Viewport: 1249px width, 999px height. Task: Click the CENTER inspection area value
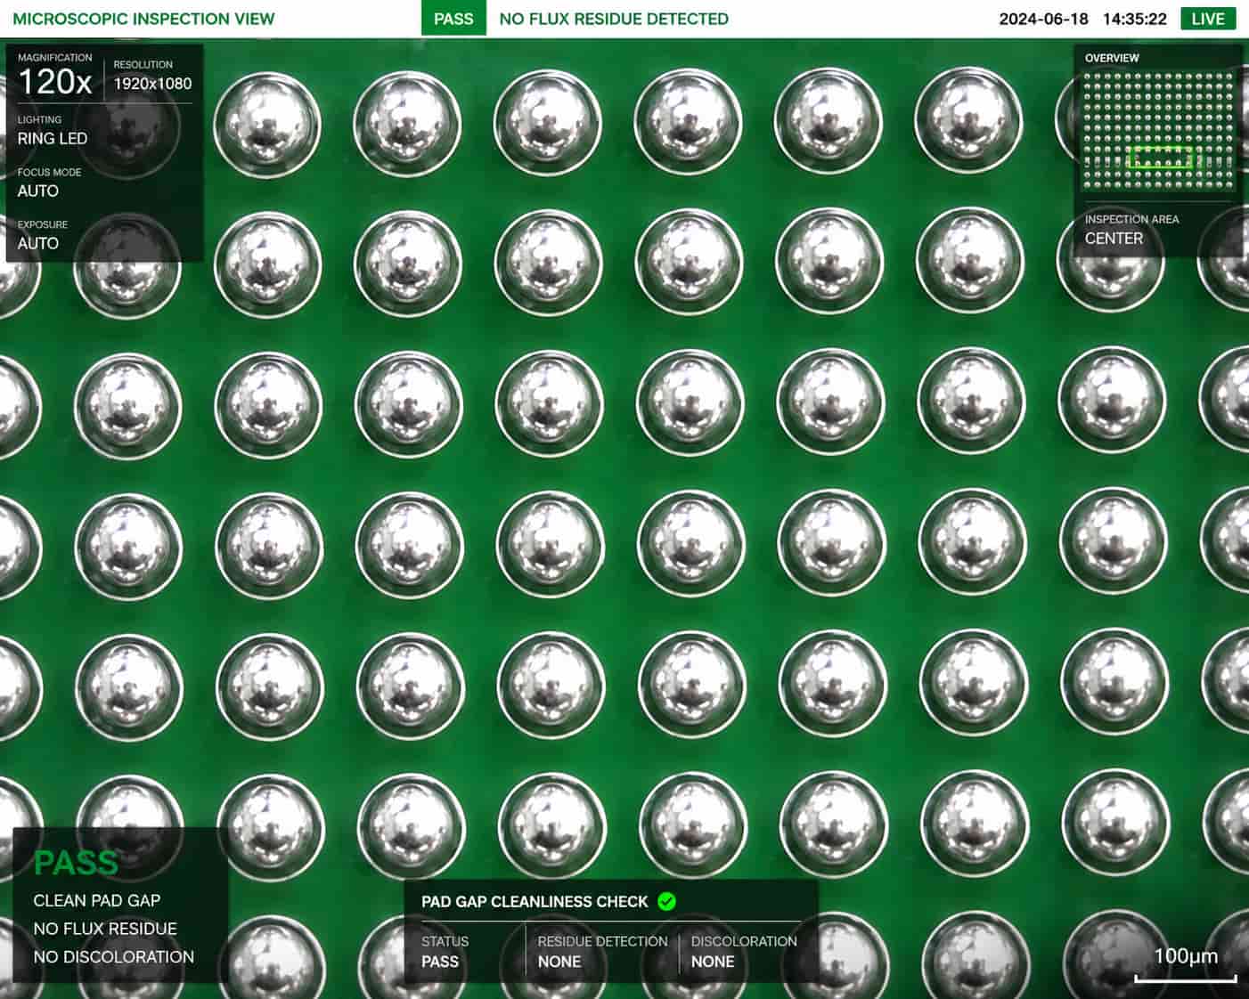[1114, 239]
